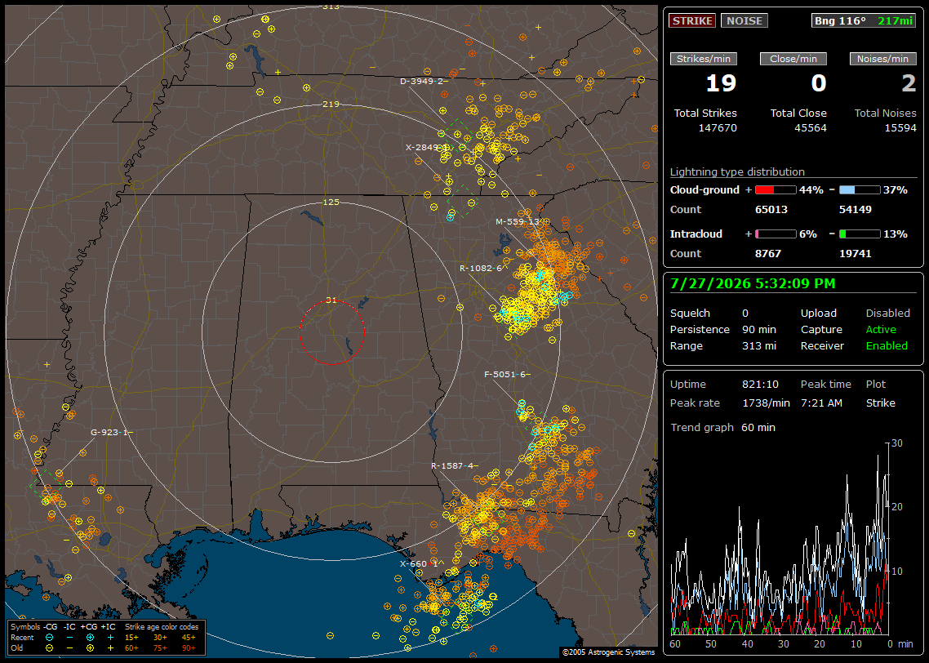Switch to the NOISE mode button
929x663 pixels.
pyautogui.click(x=745, y=20)
